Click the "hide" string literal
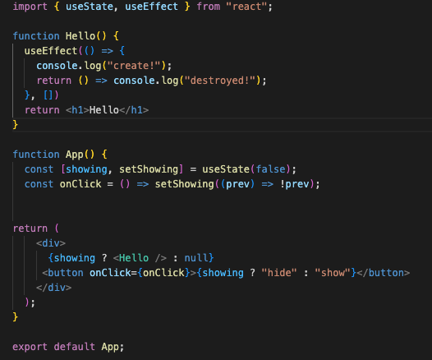432x360 pixels. pos(278,273)
